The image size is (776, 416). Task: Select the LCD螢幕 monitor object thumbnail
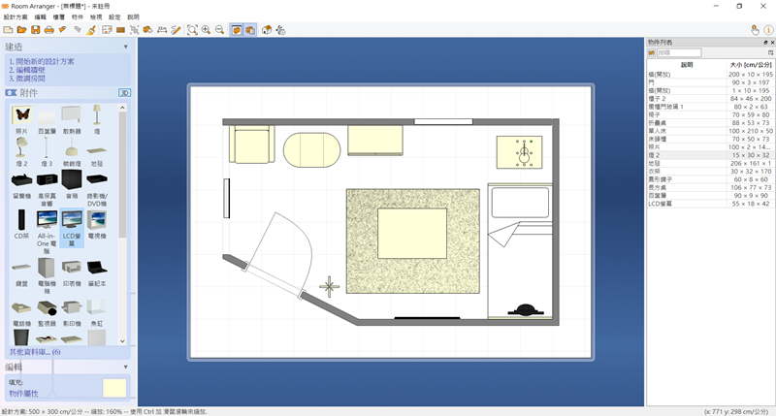(x=72, y=228)
